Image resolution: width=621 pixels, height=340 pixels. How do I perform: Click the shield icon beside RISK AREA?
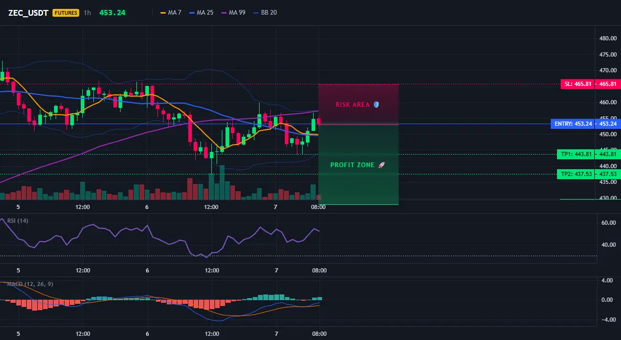(x=376, y=104)
